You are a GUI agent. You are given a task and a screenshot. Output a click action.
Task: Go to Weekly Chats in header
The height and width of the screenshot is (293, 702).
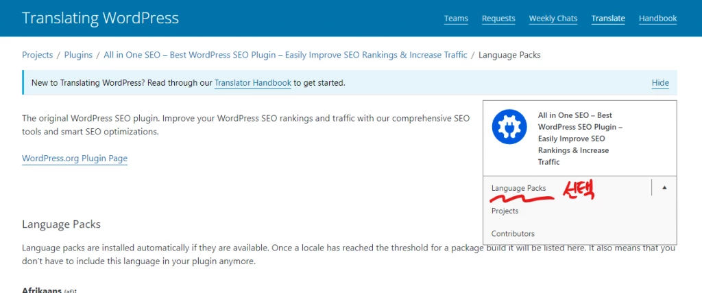coord(553,19)
